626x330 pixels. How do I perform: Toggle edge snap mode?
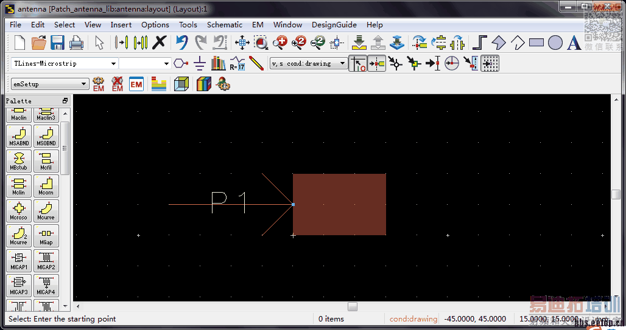(x=471, y=63)
